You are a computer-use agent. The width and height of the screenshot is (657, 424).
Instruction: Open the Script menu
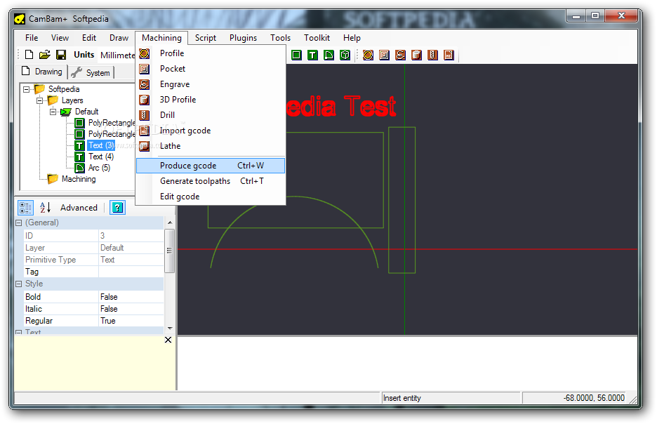(x=205, y=38)
